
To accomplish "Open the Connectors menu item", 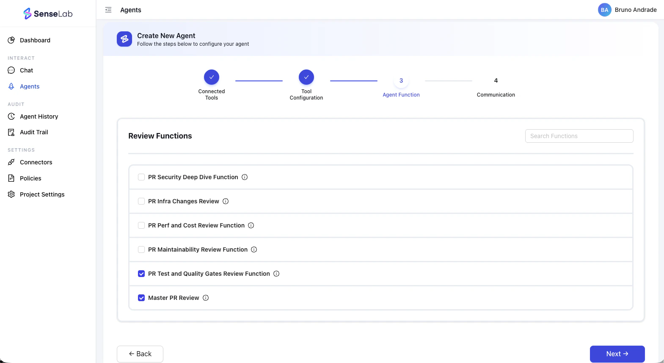I will (48, 162).
